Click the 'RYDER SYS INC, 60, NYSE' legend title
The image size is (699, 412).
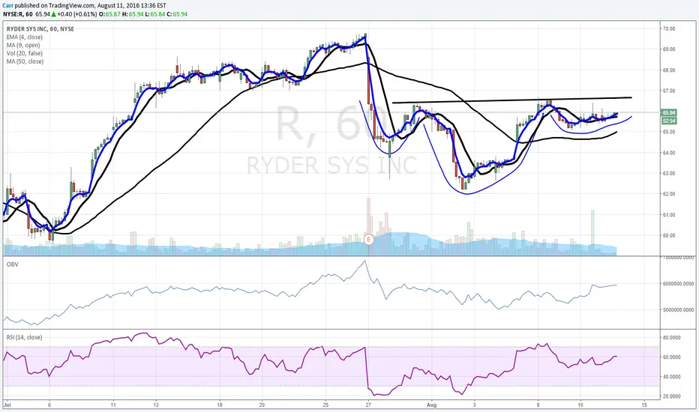click(40, 29)
